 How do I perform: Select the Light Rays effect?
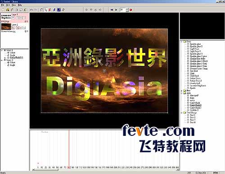tap(194, 49)
